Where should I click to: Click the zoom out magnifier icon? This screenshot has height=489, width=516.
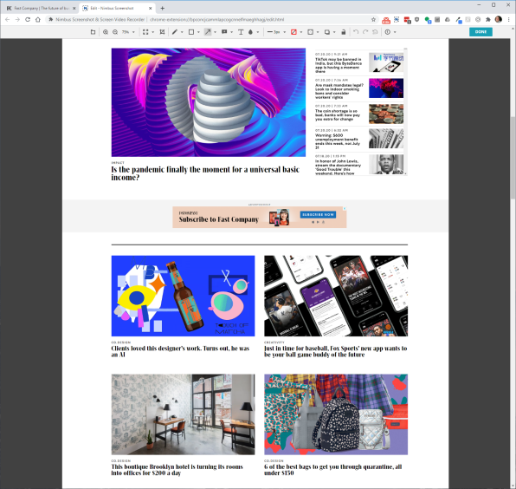pos(115,32)
